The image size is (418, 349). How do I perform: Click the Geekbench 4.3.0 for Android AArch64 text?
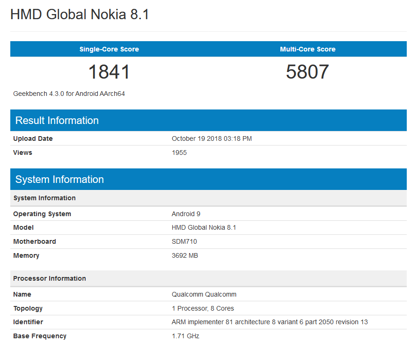69,94
